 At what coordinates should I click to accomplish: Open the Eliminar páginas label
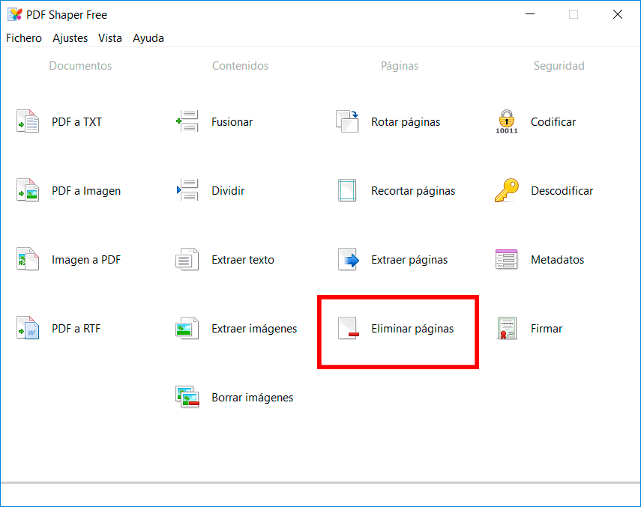412,329
